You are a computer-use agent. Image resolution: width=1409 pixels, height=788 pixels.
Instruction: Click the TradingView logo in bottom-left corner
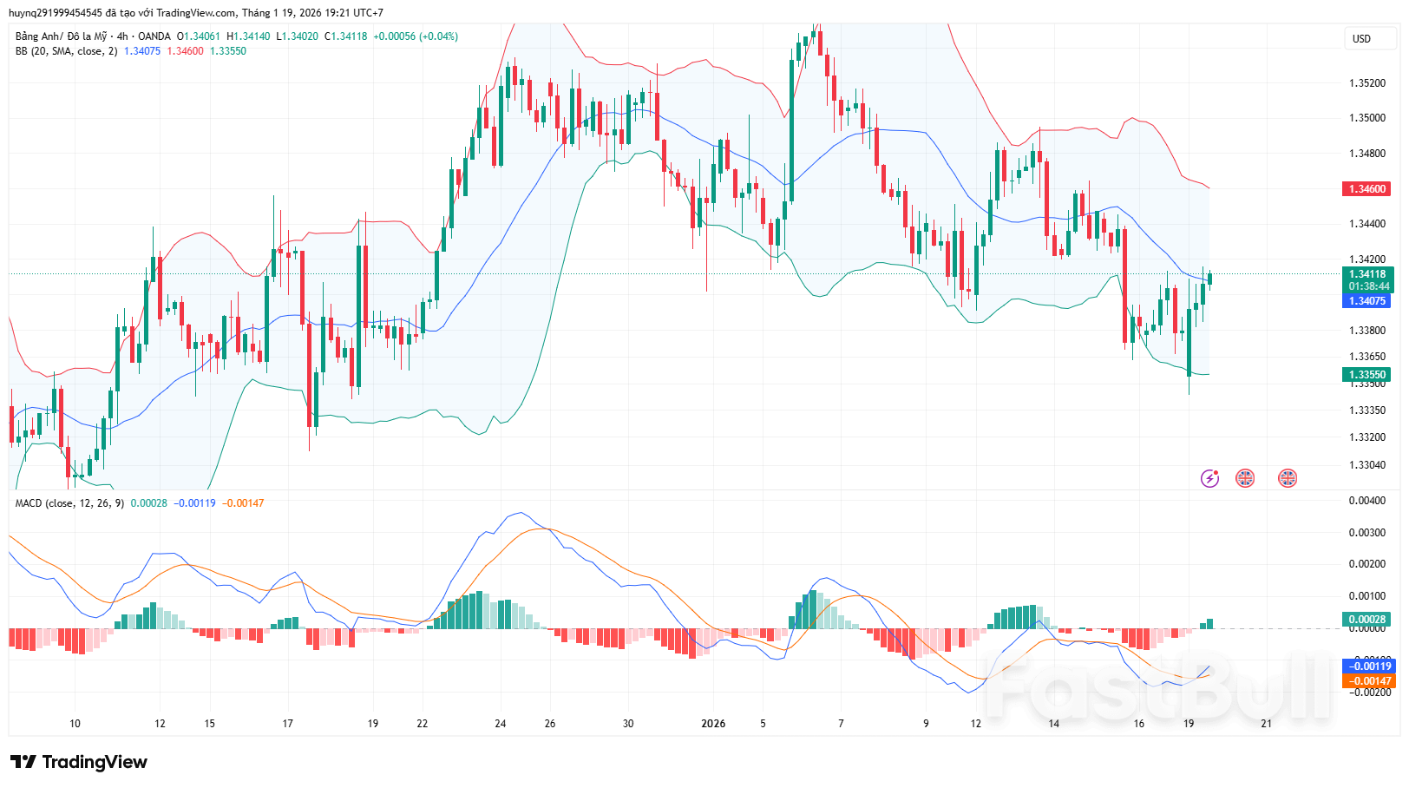point(80,763)
